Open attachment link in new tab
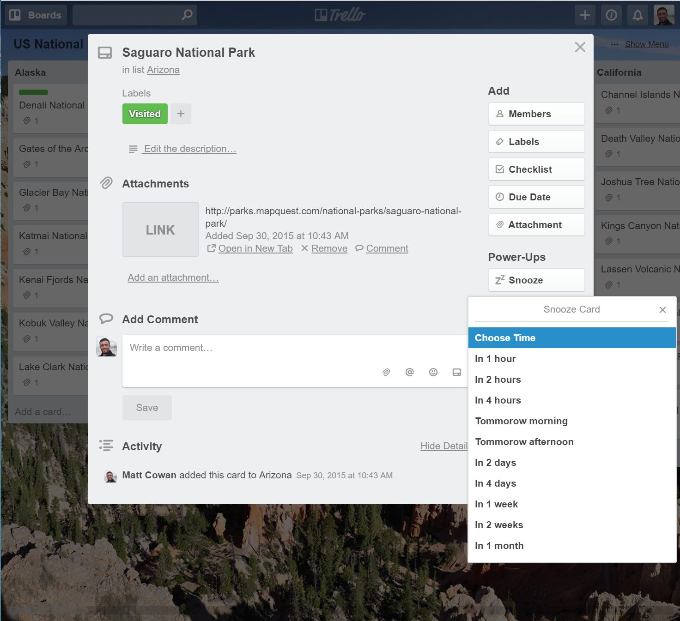Image resolution: width=680 pixels, height=621 pixels. [255, 248]
